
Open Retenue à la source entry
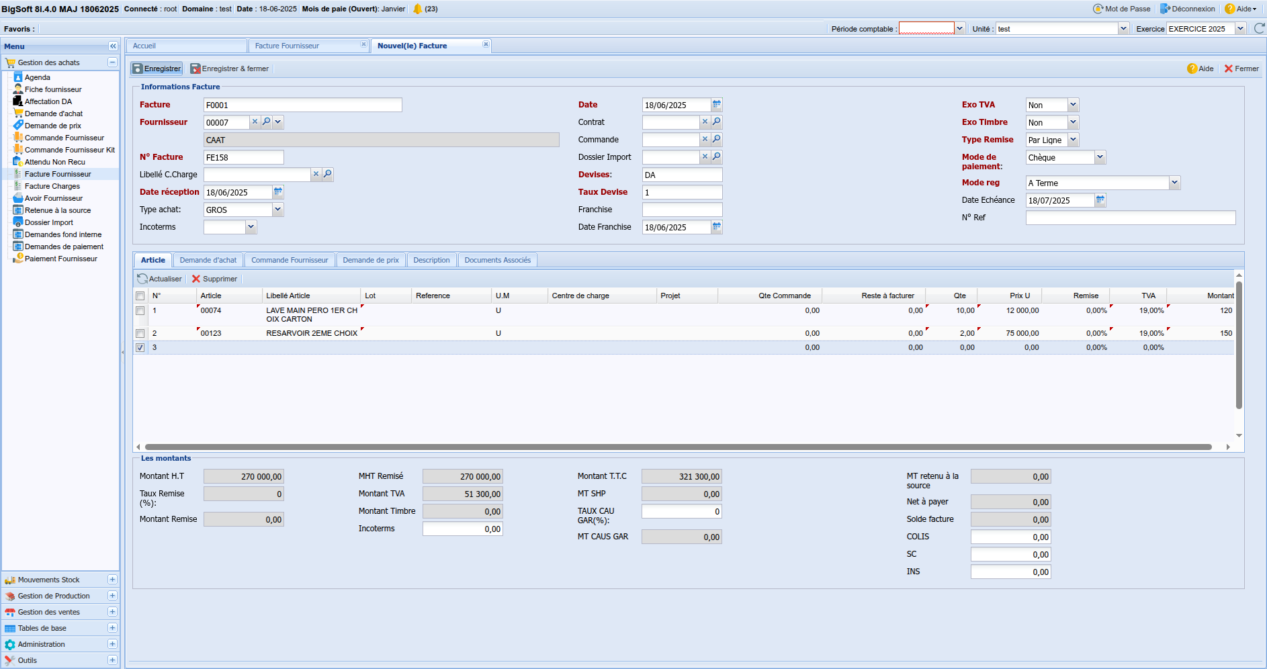pos(58,210)
